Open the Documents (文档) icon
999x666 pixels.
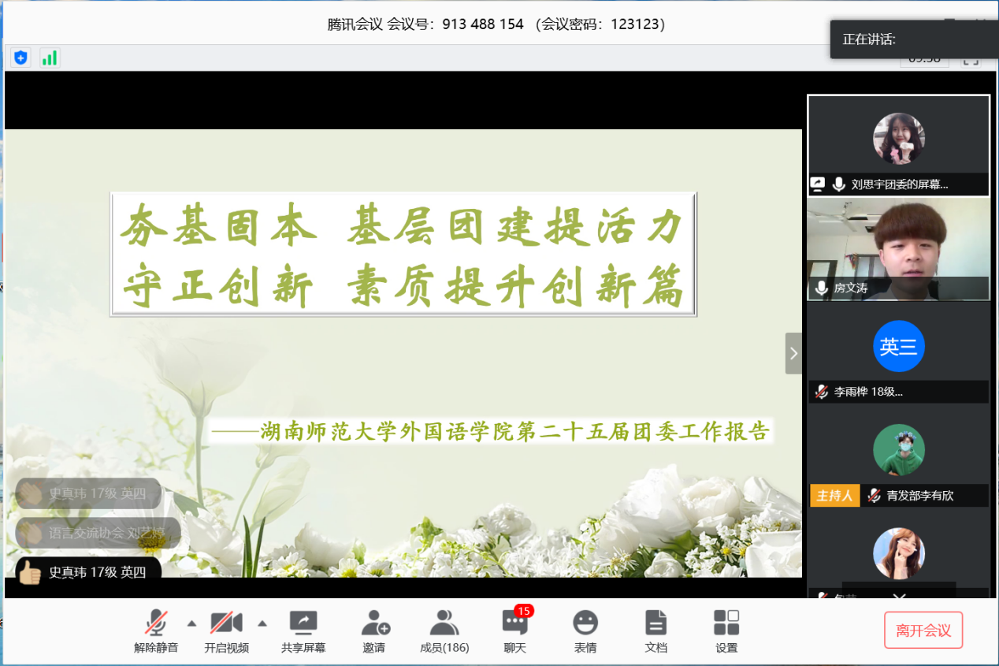pos(655,631)
